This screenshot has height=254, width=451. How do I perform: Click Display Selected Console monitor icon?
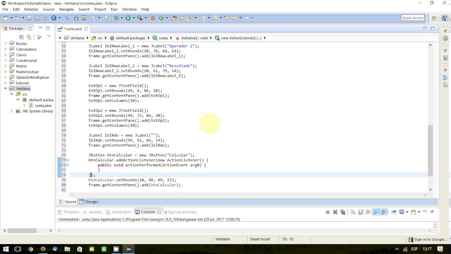tap(402, 212)
